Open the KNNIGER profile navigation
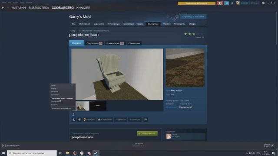278x156 pixels. (x=83, y=8)
